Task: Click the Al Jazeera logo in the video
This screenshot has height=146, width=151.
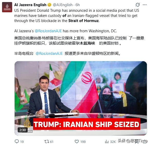Action: point(27,124)
